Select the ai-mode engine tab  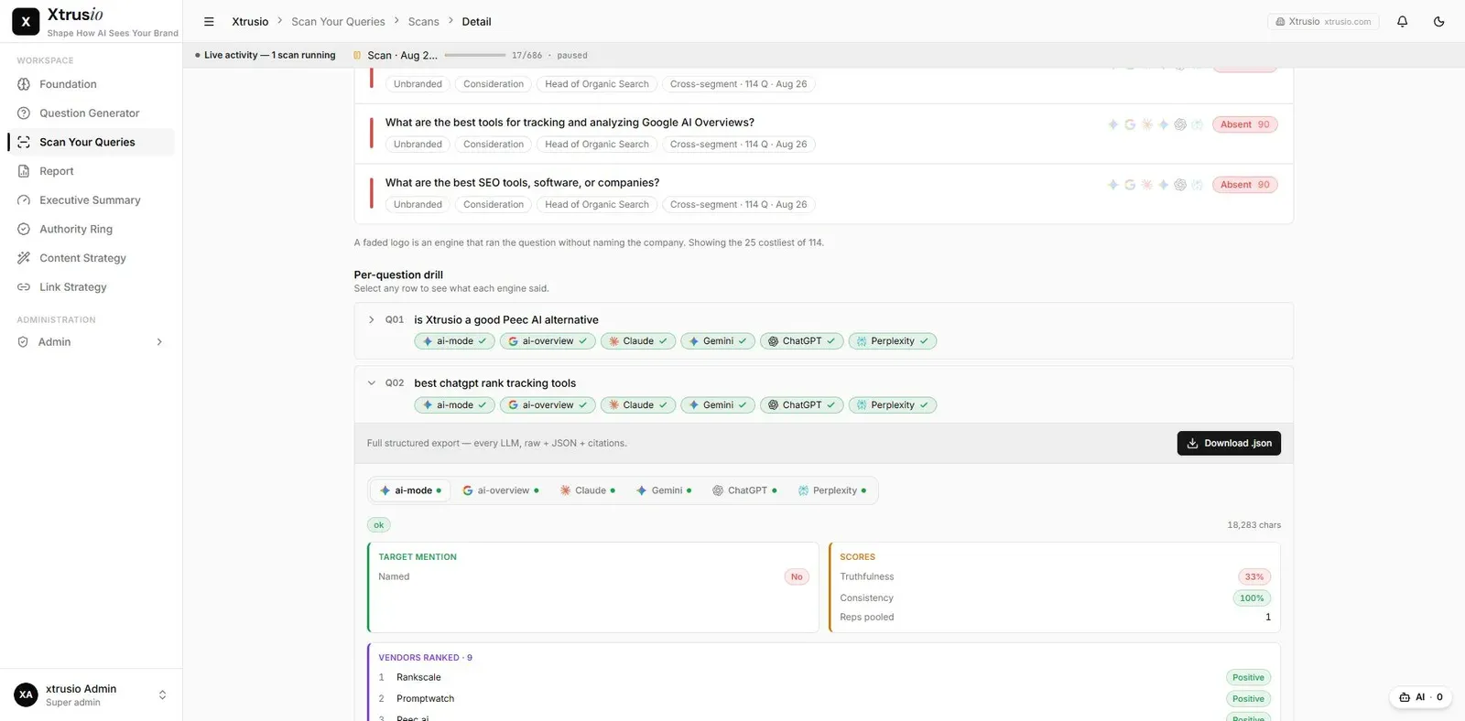coord(410,491)
